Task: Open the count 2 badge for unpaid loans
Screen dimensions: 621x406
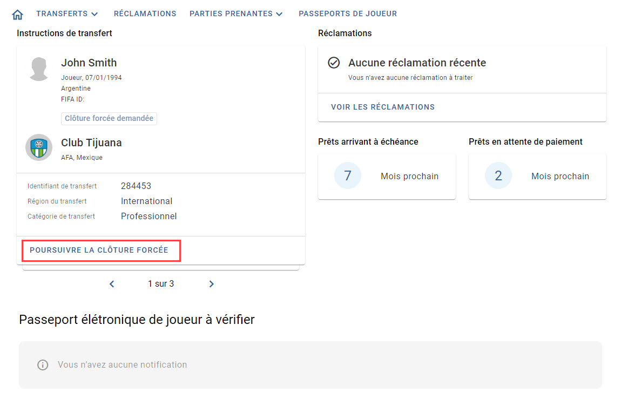Action: click(x=498, y=175)
